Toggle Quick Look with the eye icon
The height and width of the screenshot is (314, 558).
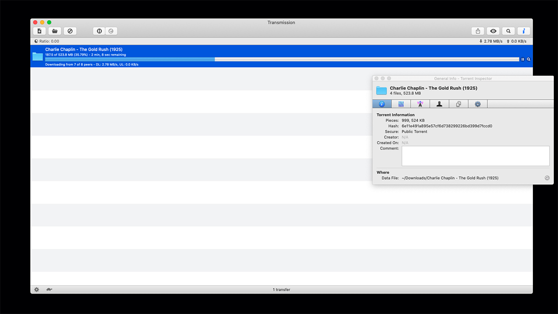pos(493,31)
